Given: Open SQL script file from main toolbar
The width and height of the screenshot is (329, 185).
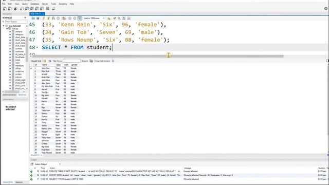Looking at the screenshot, I should (10, 9).
